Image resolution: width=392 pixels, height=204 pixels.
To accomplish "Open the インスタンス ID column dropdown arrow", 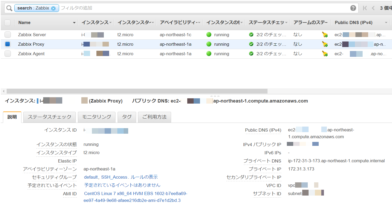I will tap(110, 23).
